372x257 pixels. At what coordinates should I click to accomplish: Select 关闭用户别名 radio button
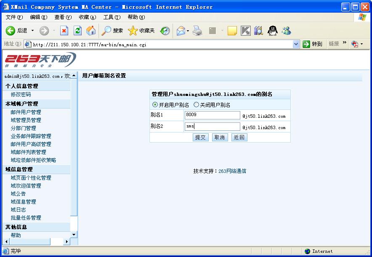(x=196, y=105)
